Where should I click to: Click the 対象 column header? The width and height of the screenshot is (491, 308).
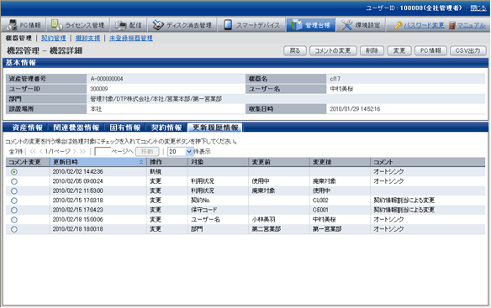218,162
